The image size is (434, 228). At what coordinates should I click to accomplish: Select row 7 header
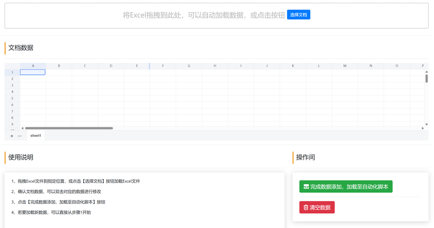tap(12, 111)
